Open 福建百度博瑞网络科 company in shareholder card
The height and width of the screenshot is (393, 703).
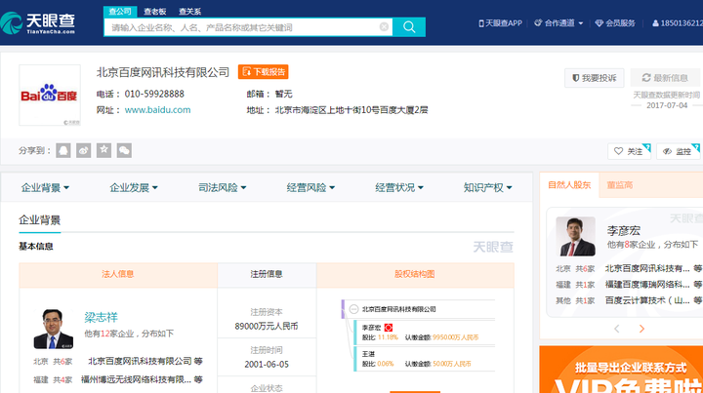pos(647,284)
